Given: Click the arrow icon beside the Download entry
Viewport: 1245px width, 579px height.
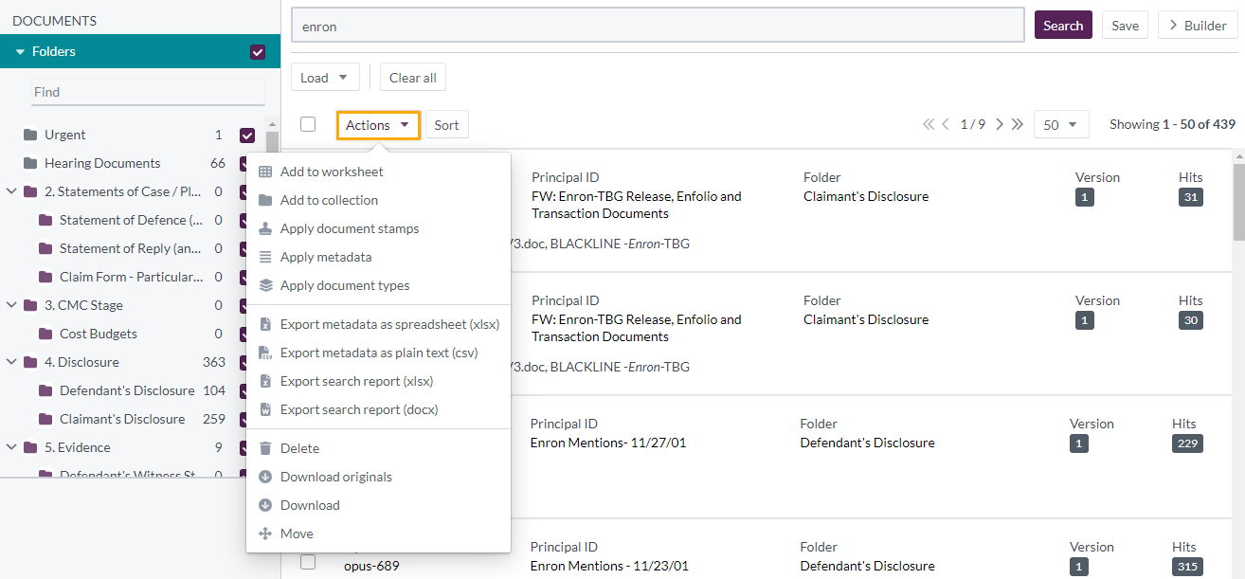Looking at the screenshot, I should 265,505.
